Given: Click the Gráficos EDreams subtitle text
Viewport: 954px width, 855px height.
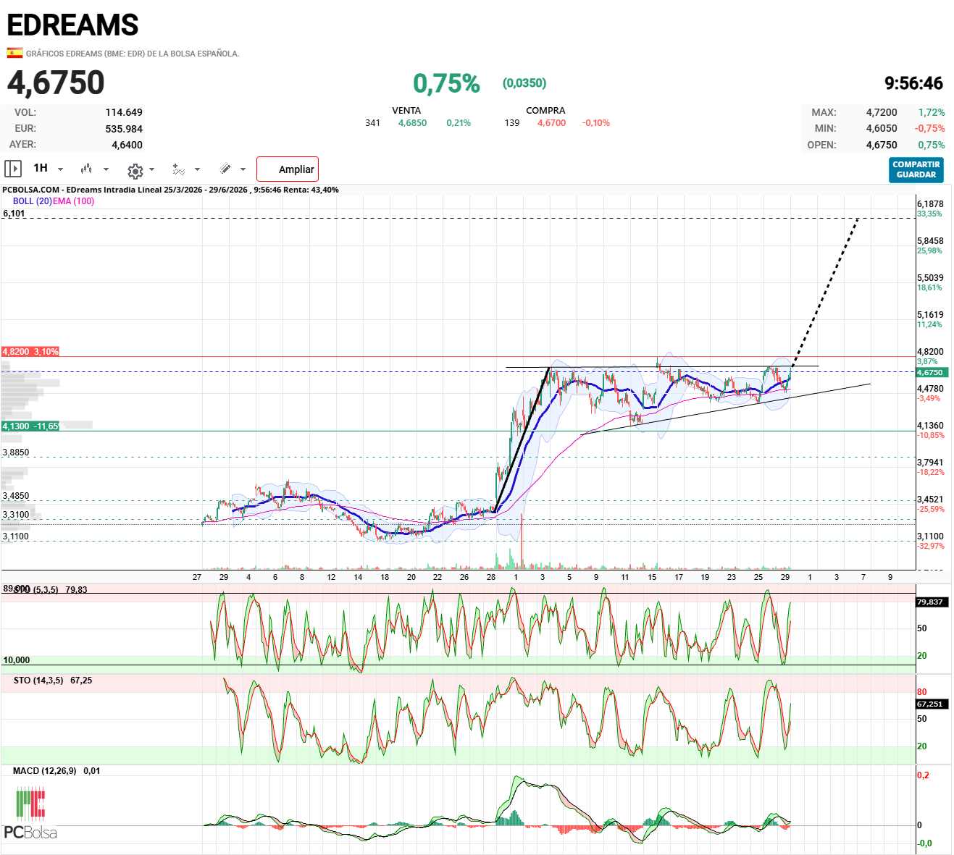Looking at the screenshot, I should click(x=133, y=54).
